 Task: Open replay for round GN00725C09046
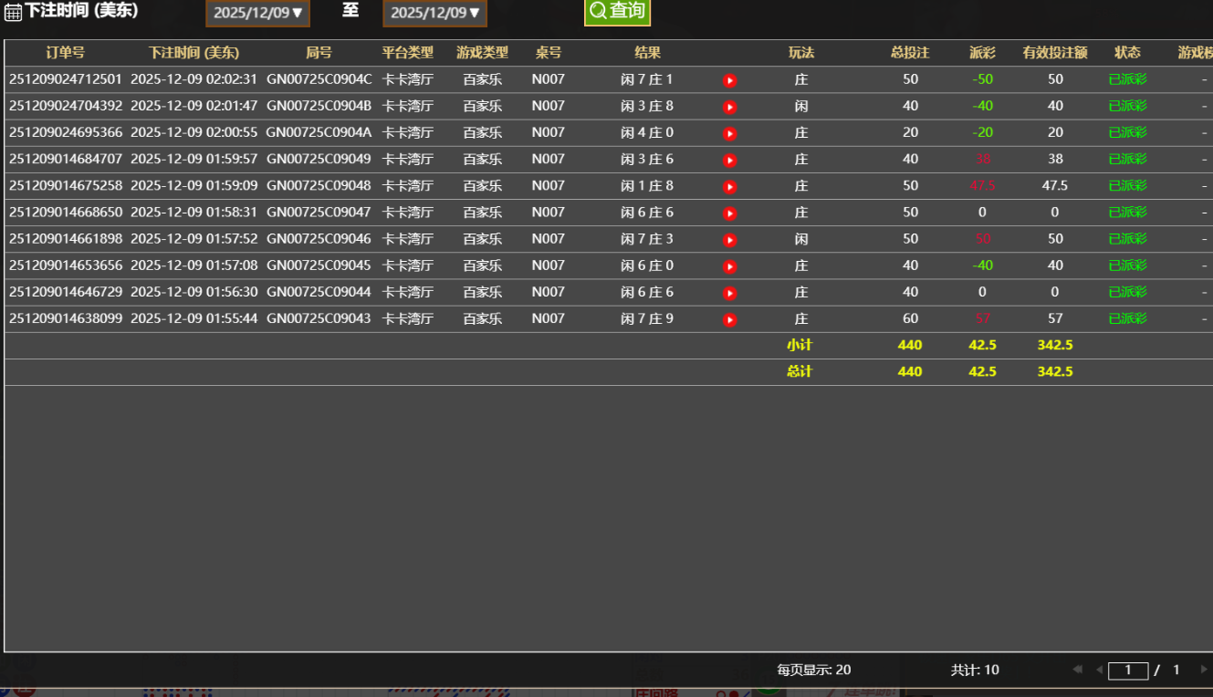tap(729, 238)
